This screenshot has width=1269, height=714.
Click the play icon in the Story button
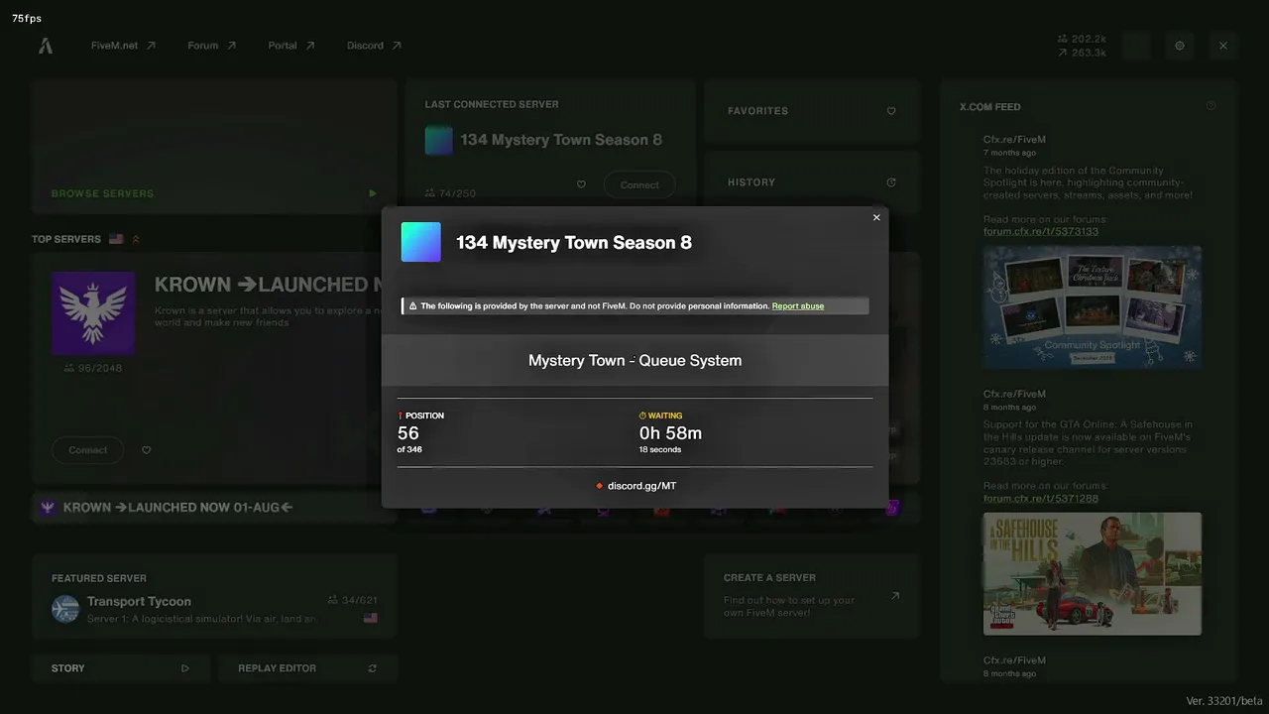(185, 668)
